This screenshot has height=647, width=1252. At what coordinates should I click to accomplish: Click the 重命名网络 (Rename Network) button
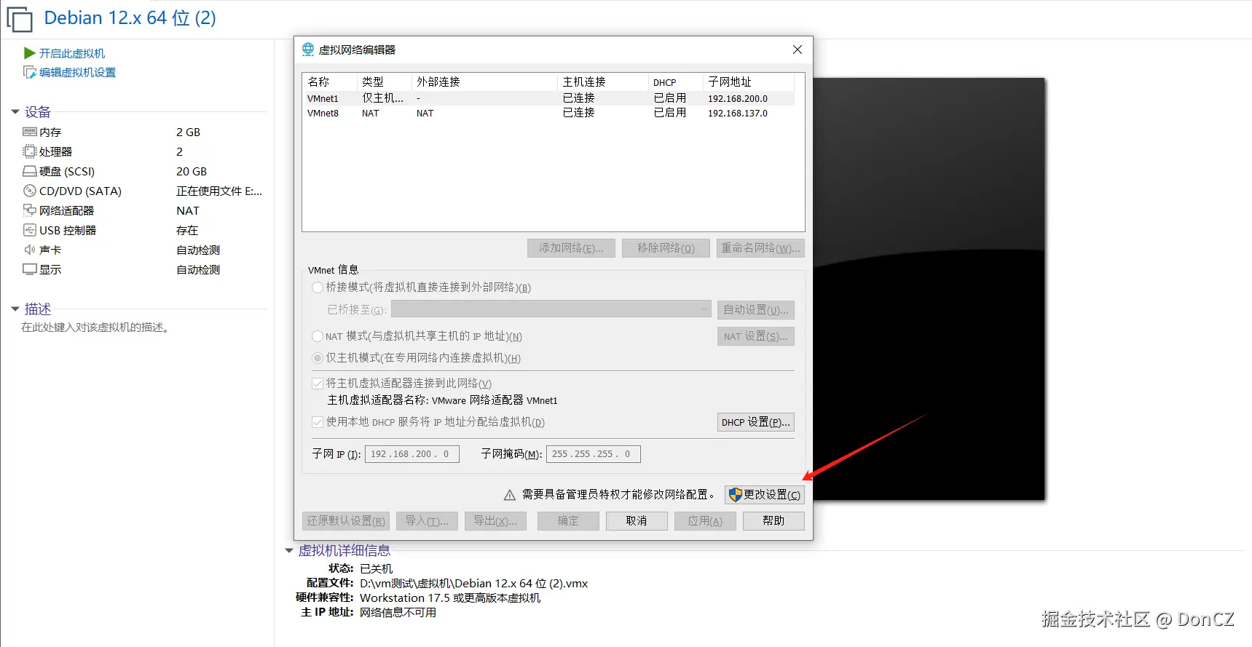760,248
